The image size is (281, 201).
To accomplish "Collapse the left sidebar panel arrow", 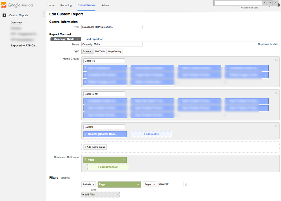I will pyautogui.click(x=44, y=14).
